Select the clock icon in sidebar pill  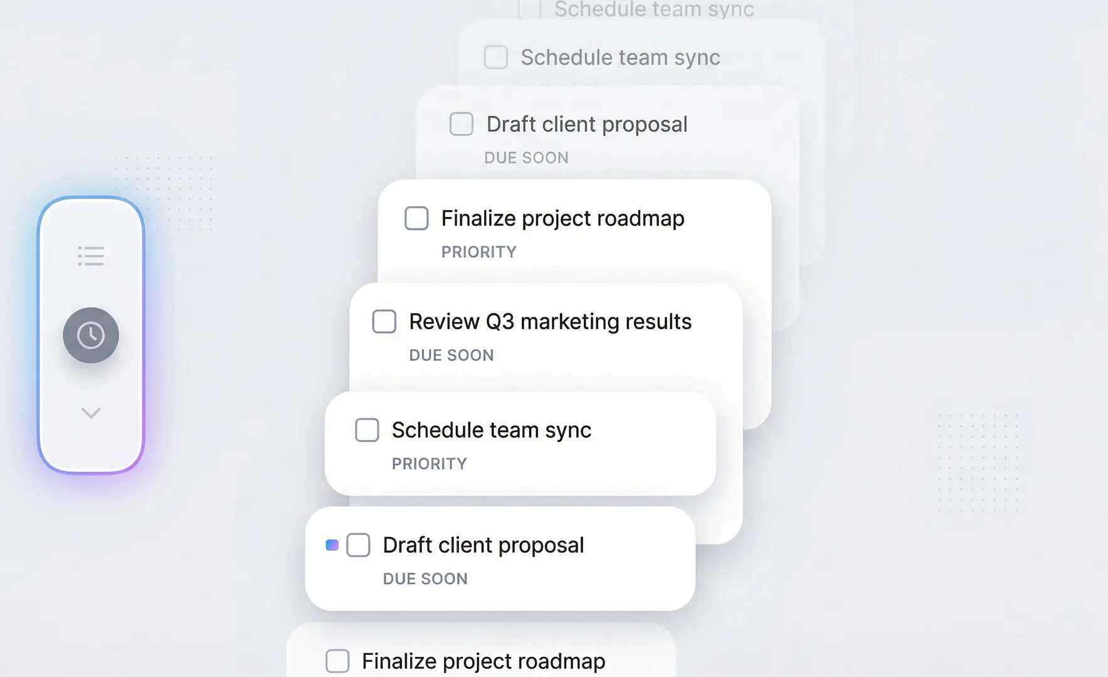coord(91,335)
